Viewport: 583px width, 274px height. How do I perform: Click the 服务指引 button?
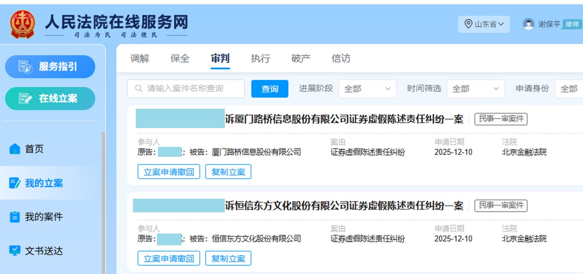coord(50,67)
